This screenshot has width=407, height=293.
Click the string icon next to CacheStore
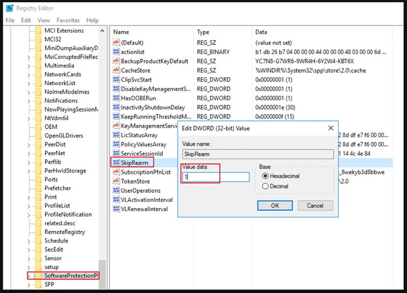(115, 70)
